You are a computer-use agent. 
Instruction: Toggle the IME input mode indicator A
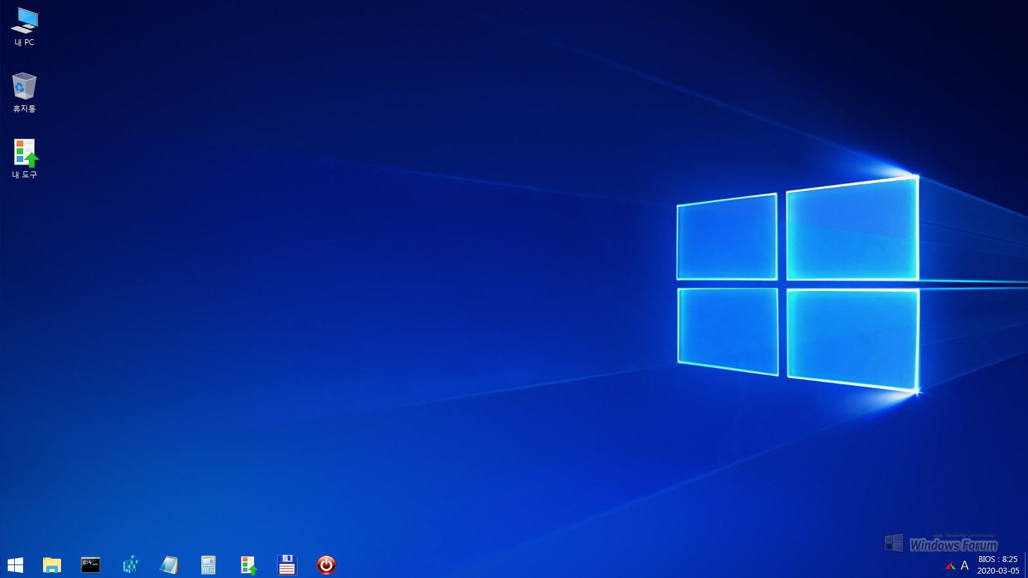[x=964, y=566]
